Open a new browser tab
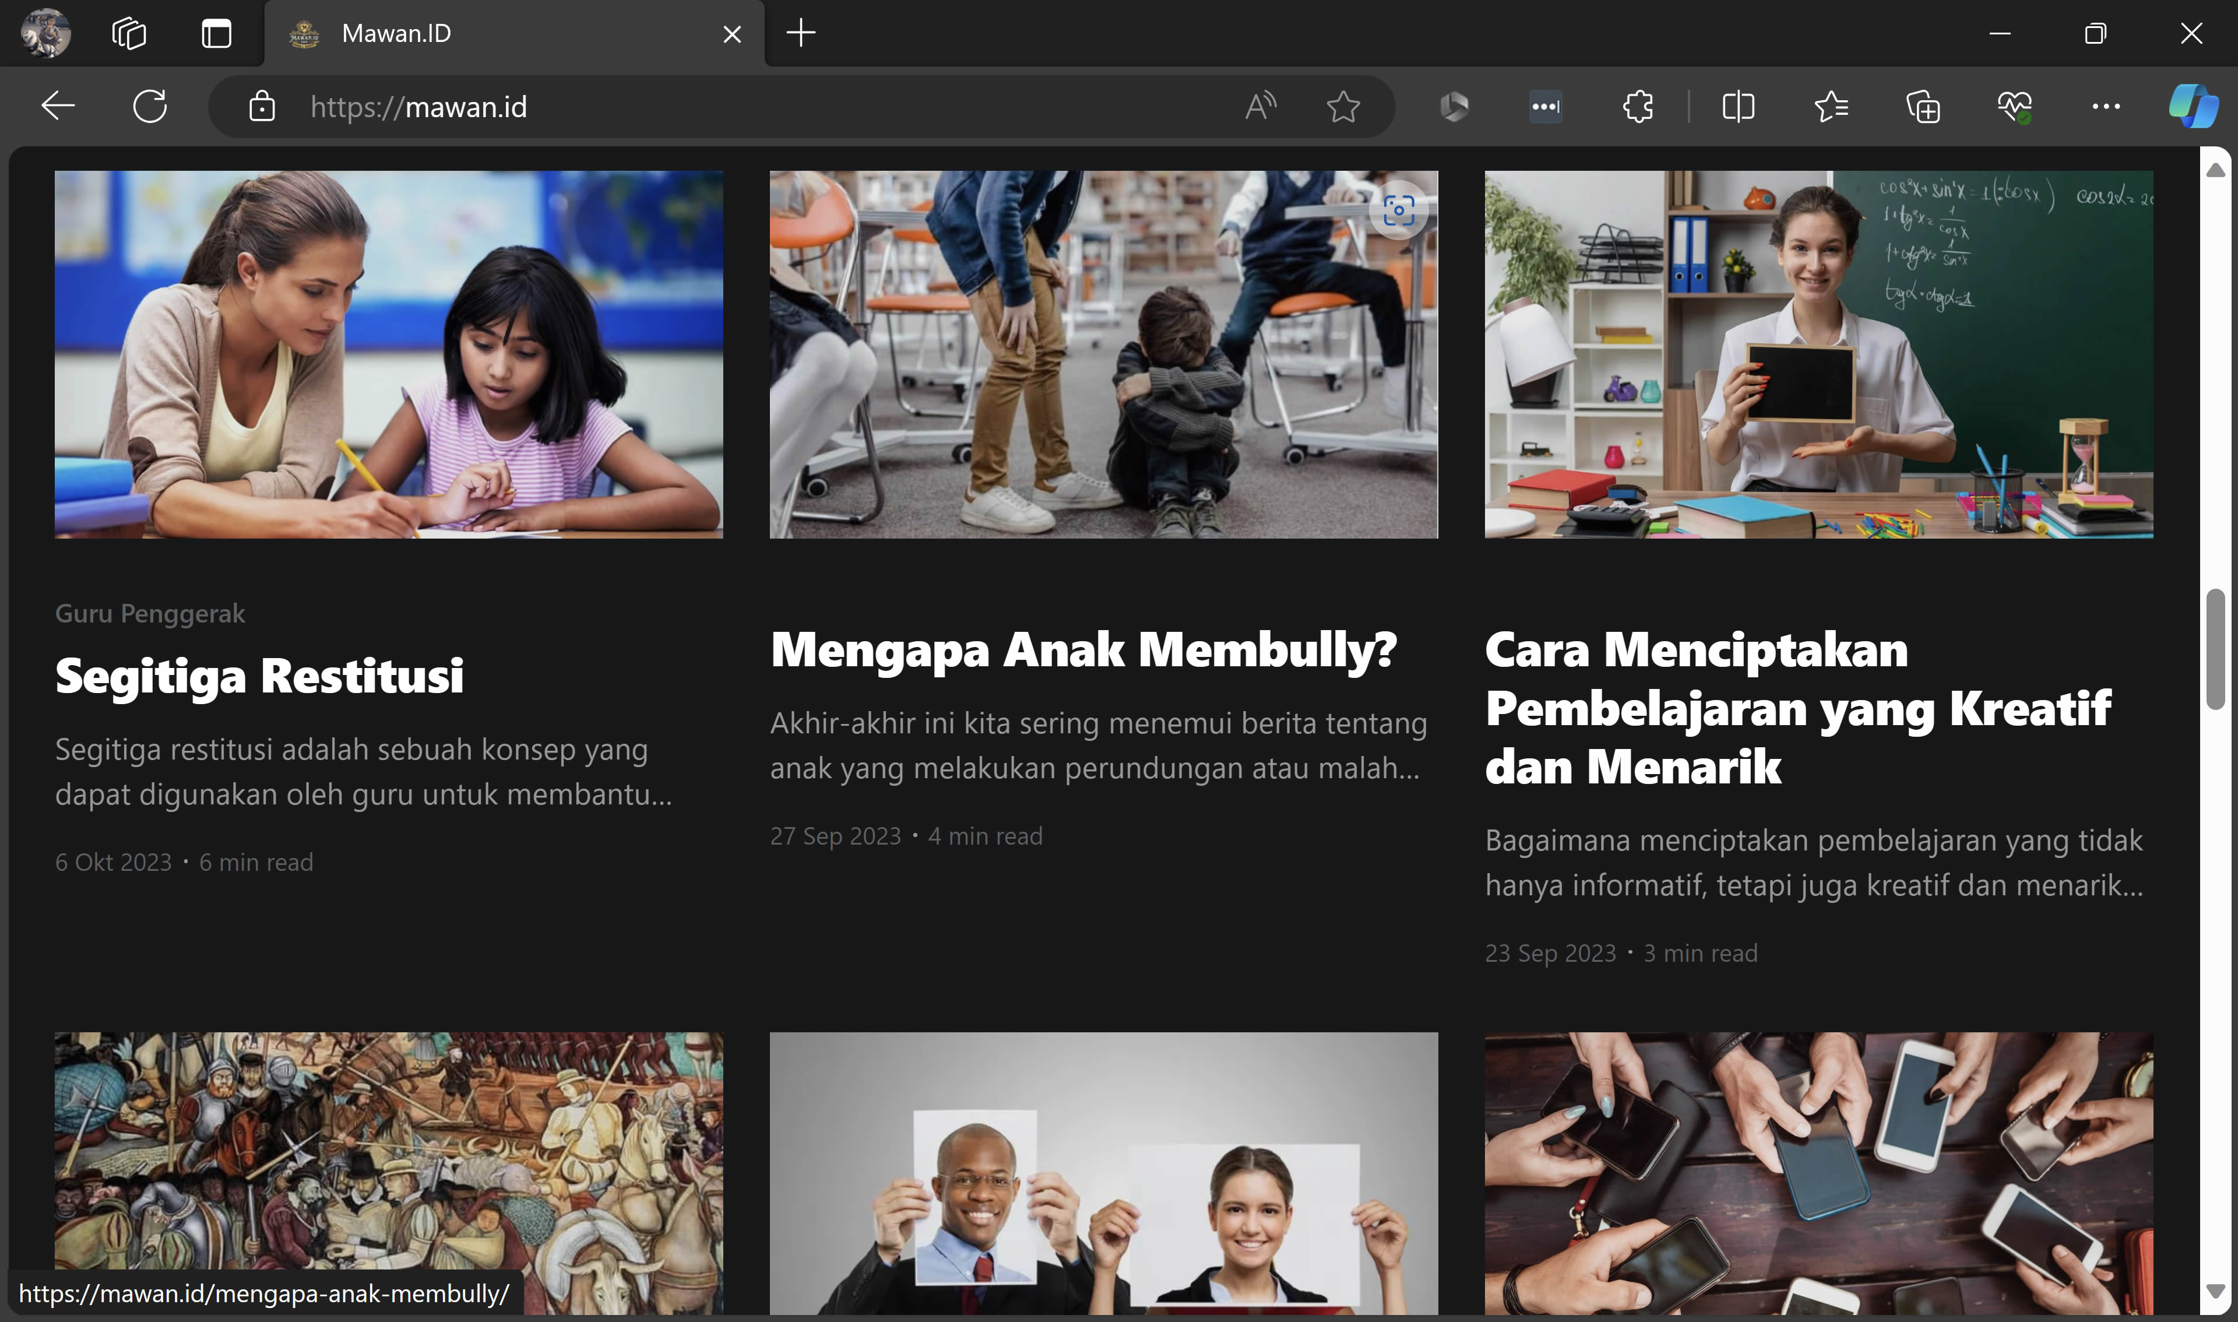The image size is (2238, 1322). (800, 34)
